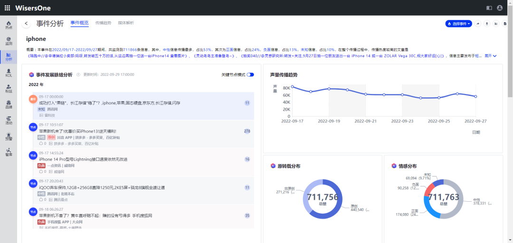Open the user account avatar icon
Image resolution: width=513 pixels, height=243 pixels.
click(x=500, y=8)
